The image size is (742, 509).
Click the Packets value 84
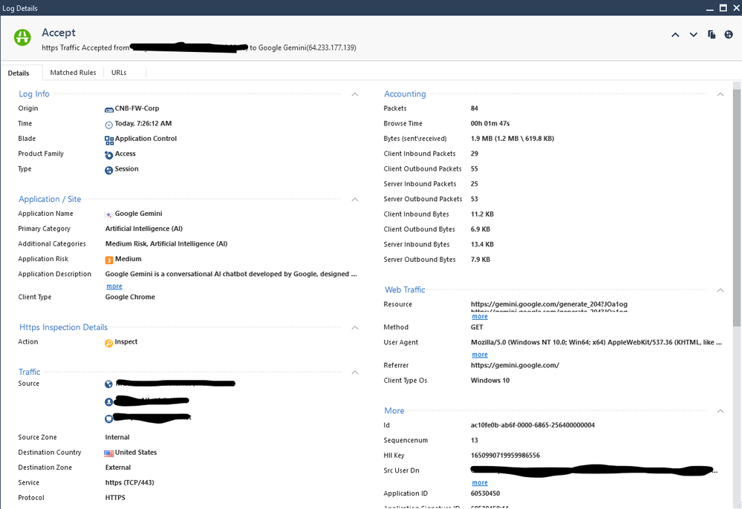[474, 108]
